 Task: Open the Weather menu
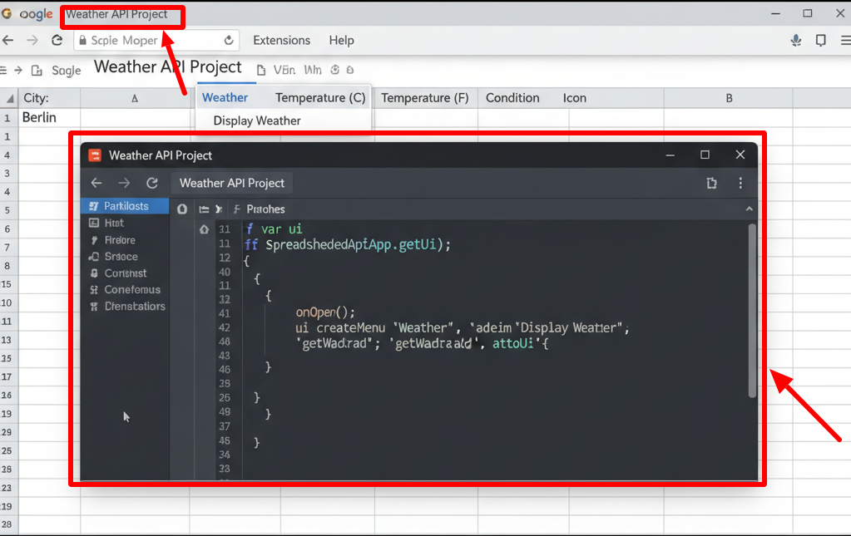[225, 97]
